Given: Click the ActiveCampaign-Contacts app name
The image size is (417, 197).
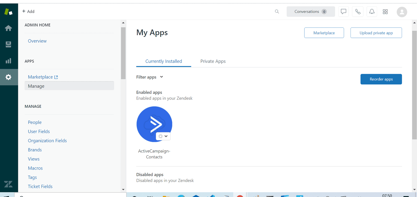Looking at the screenshot, I should [154, 154].
